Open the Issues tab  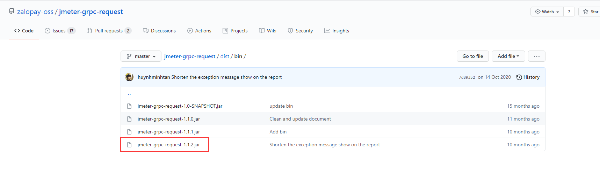60,31
